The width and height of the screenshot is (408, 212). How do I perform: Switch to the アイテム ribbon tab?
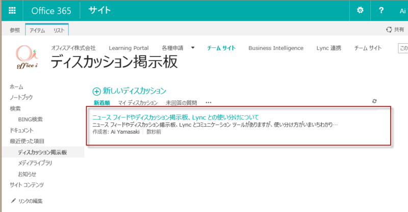tap(37, 31)
